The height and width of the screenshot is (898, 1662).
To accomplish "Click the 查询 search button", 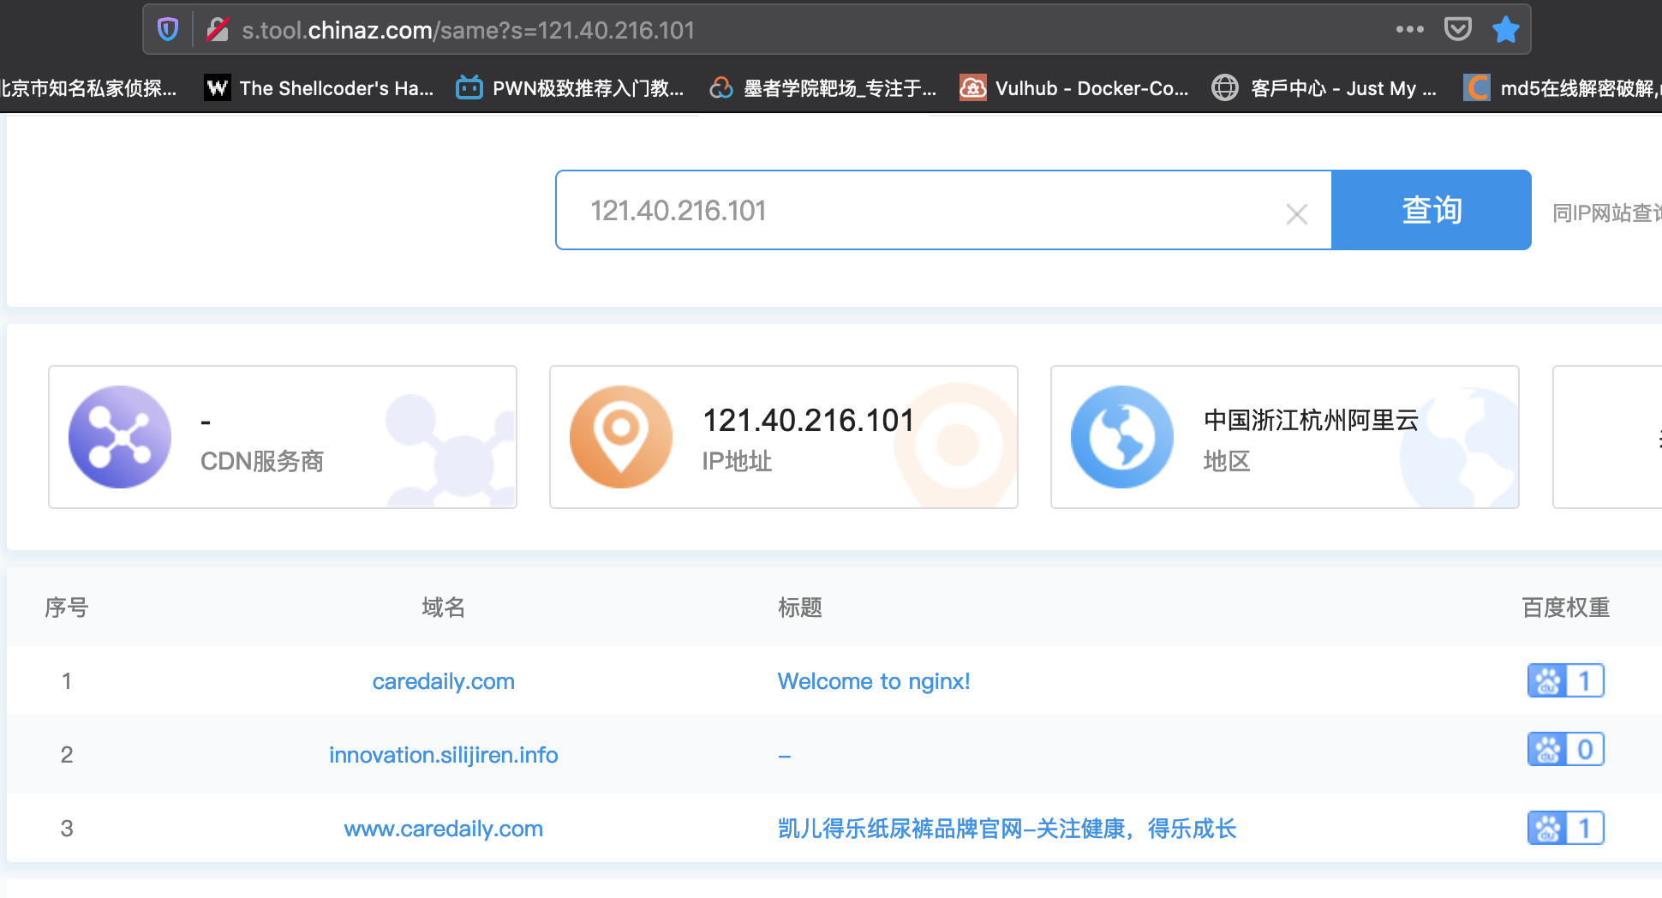I will click(x=1431, y=210).
